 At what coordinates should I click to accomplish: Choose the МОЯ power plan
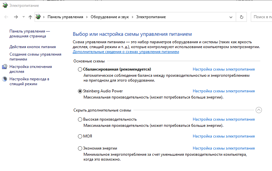point(80,136)
